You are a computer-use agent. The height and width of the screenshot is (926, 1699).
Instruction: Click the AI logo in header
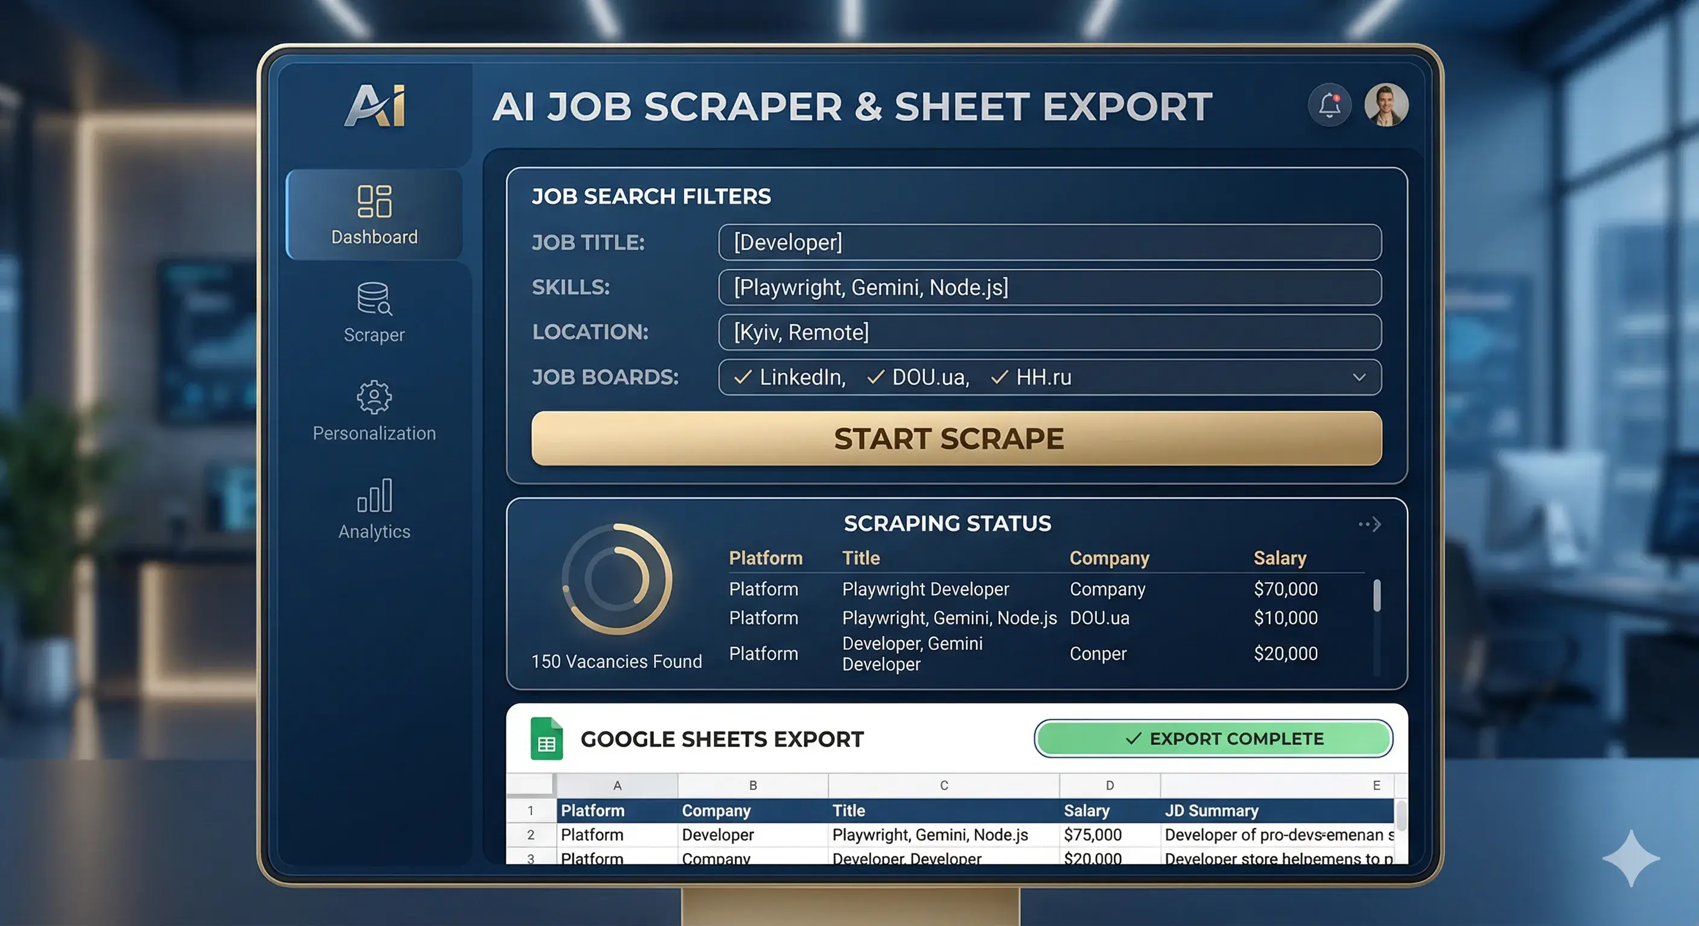(x=375, y=106)
